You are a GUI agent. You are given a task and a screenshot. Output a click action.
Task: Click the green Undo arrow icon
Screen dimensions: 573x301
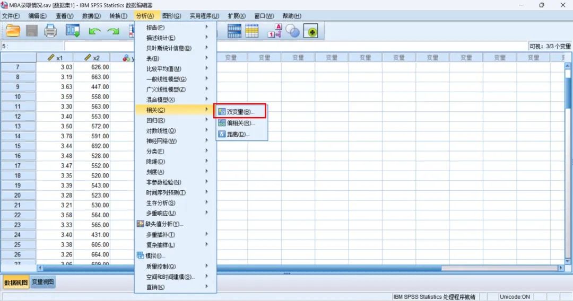point(94,32)
